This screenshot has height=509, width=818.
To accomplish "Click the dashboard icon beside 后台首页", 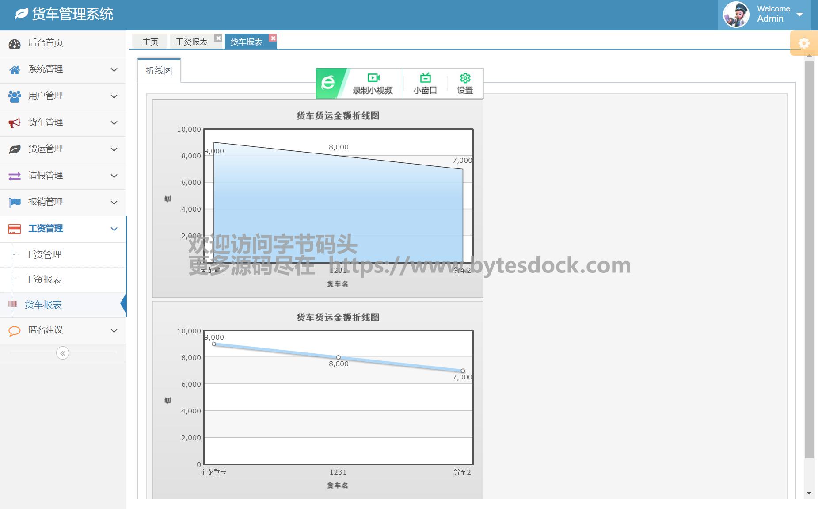I will pos(15,43).
